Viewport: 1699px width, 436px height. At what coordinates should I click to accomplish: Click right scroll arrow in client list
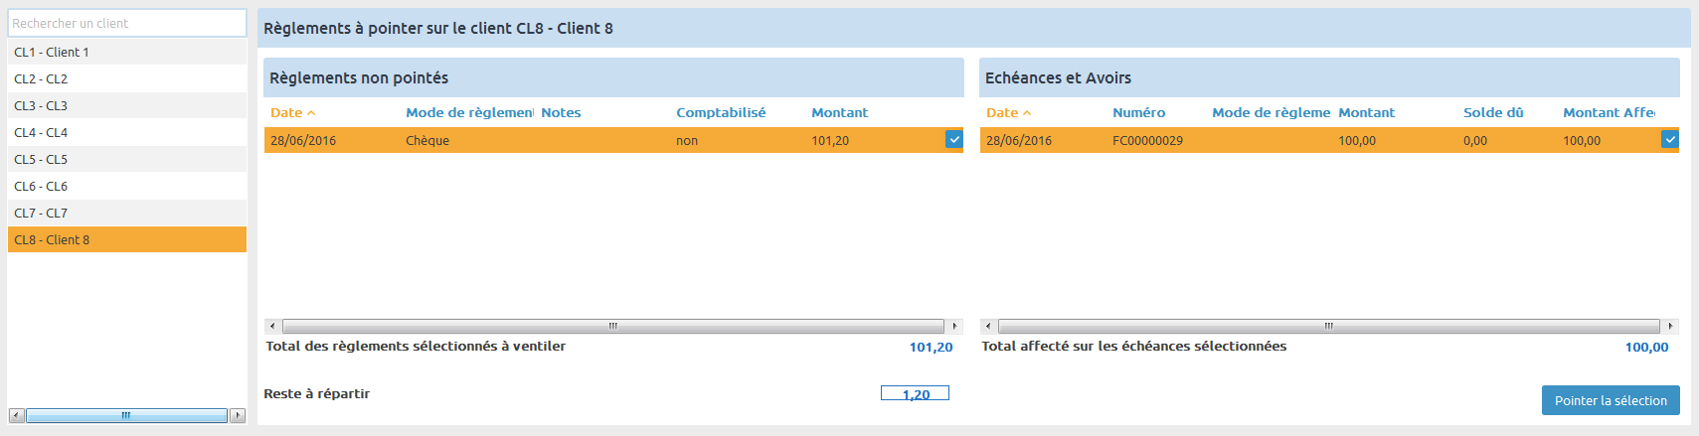coord(238,415)
